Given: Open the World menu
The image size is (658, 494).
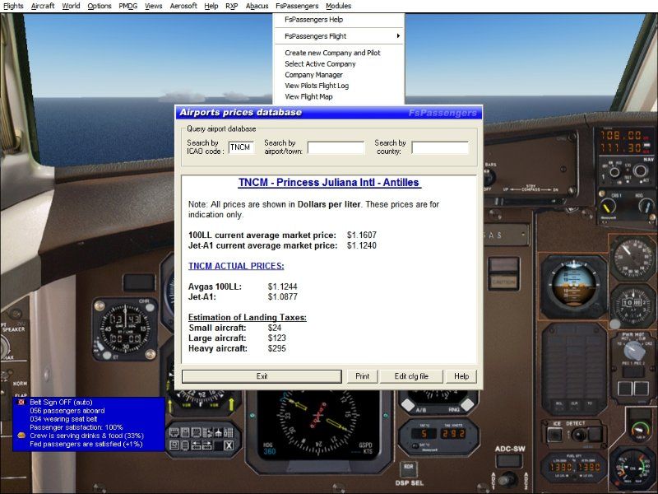Looking at the screenshot, I should pos(71,6).
